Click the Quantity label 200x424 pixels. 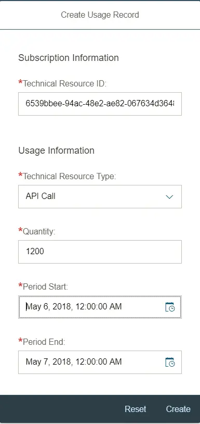[39, 231]
